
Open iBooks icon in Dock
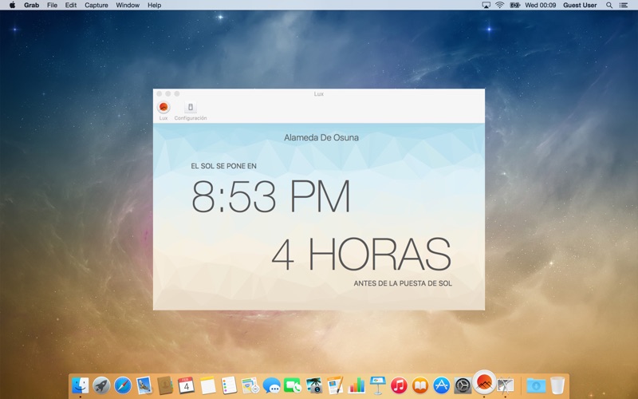tap(420, 385)
